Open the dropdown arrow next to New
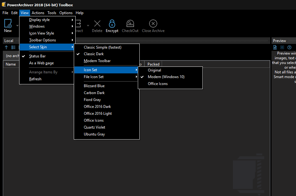This screenshot has width=296, height=196. (17, 25)
